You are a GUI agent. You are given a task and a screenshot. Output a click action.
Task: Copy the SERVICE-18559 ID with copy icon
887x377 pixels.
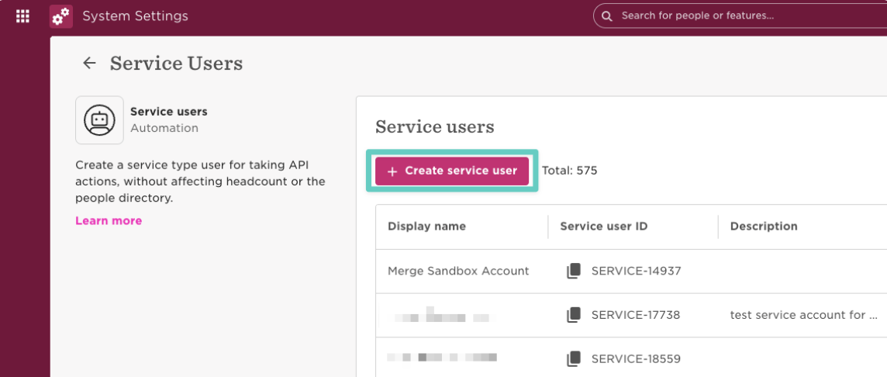(x=573, y=358)
